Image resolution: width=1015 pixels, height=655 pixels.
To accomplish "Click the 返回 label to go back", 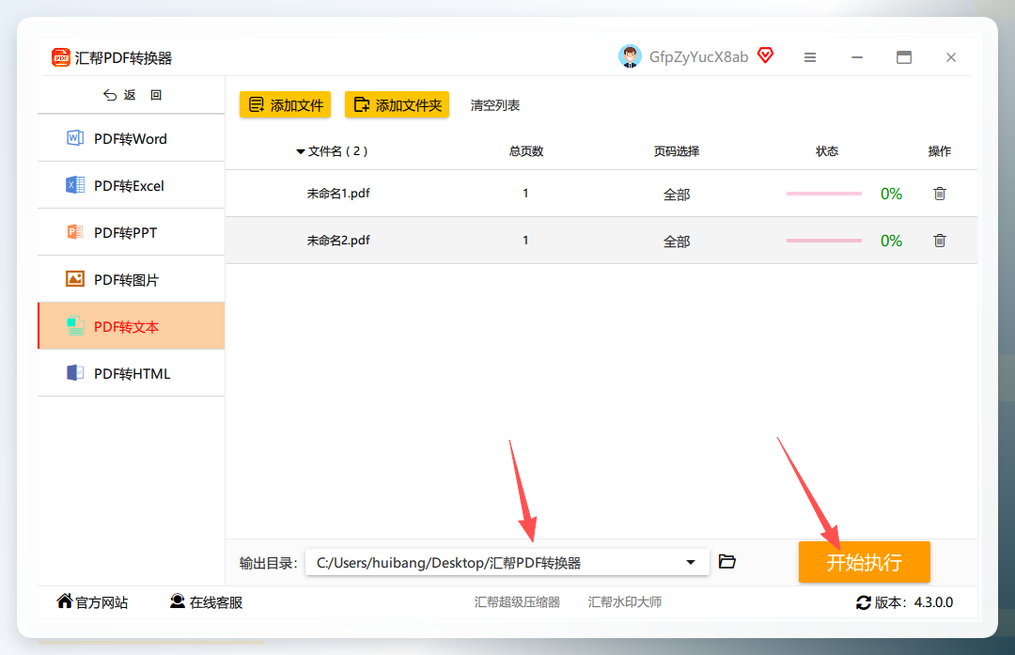I will (143, 95).
